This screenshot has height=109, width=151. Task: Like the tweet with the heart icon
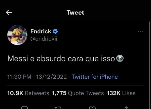click(92, 108)
